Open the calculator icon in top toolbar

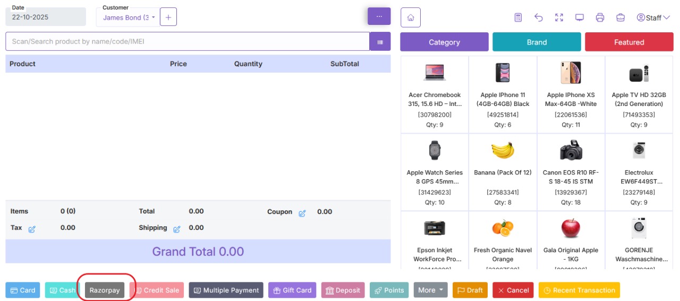(x=518, y=17)
